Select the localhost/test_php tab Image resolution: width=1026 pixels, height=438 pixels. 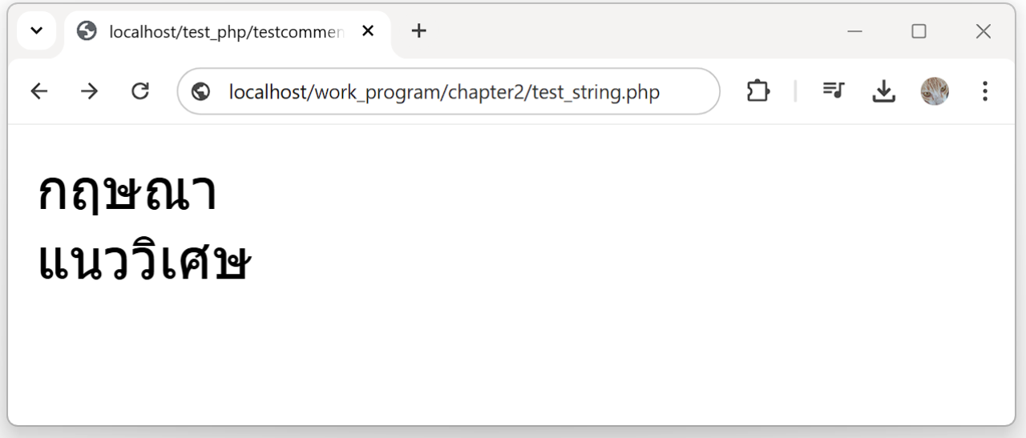tap(226, 32)
